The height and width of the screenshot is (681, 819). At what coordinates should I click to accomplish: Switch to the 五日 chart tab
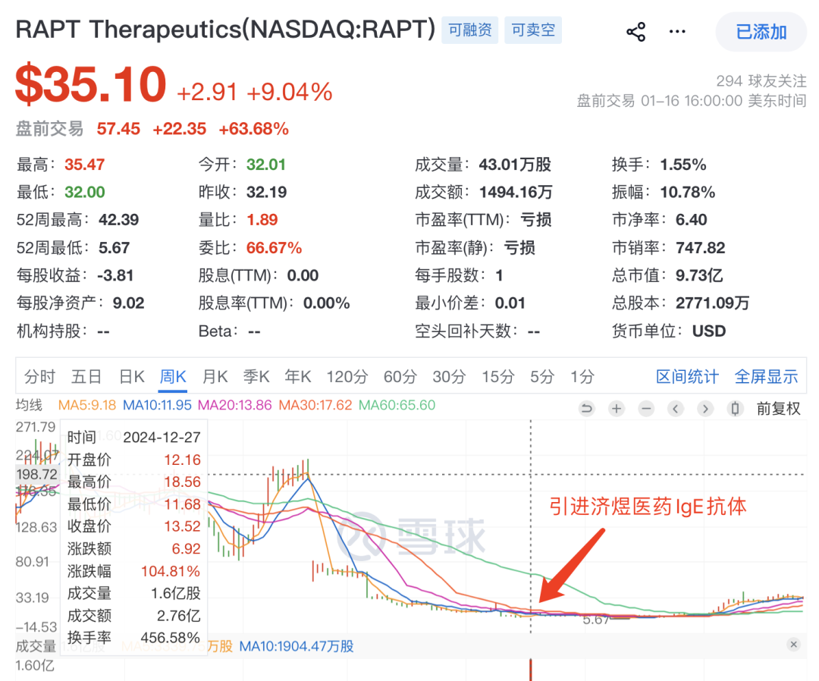tap(86, 377)
